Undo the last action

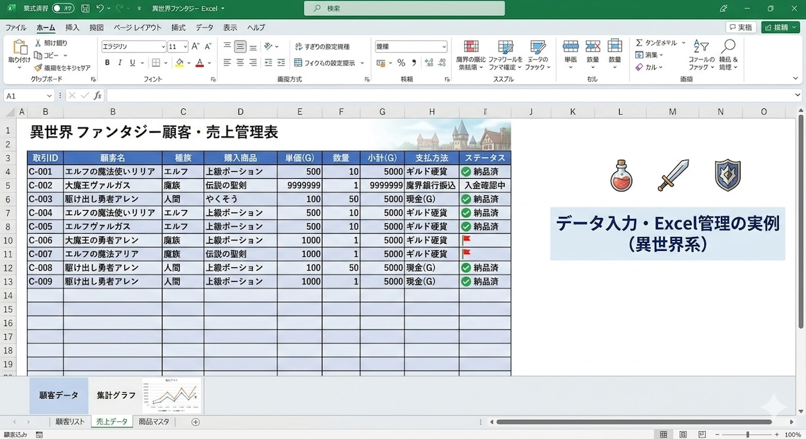100,9
